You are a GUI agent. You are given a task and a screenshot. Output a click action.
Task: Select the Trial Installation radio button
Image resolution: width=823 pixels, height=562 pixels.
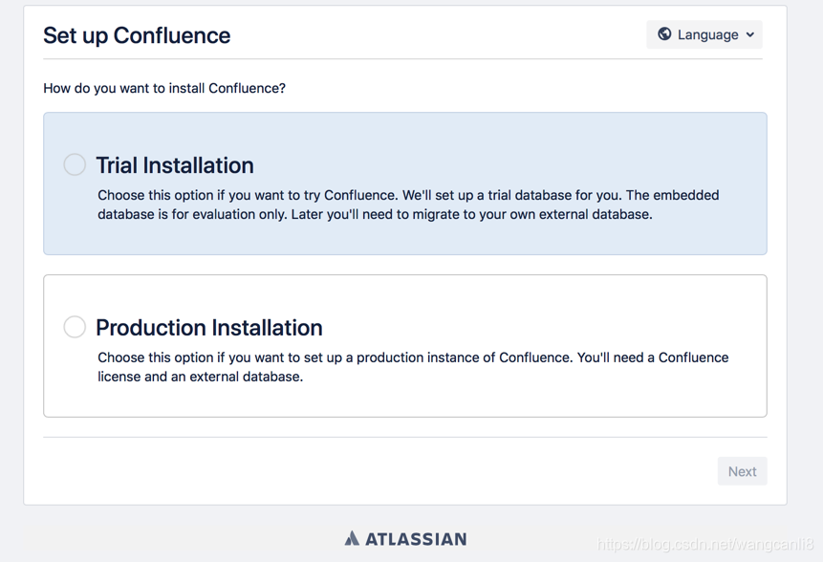point(75,164)
